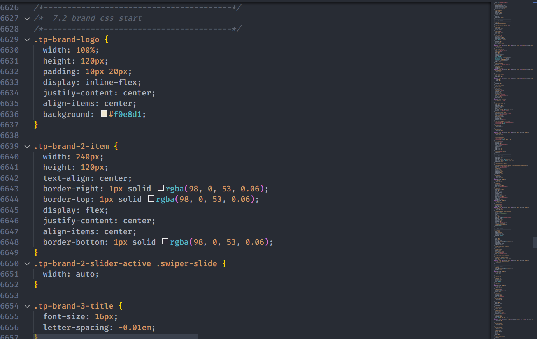Jump to a section using the minimap

[510, 117]
